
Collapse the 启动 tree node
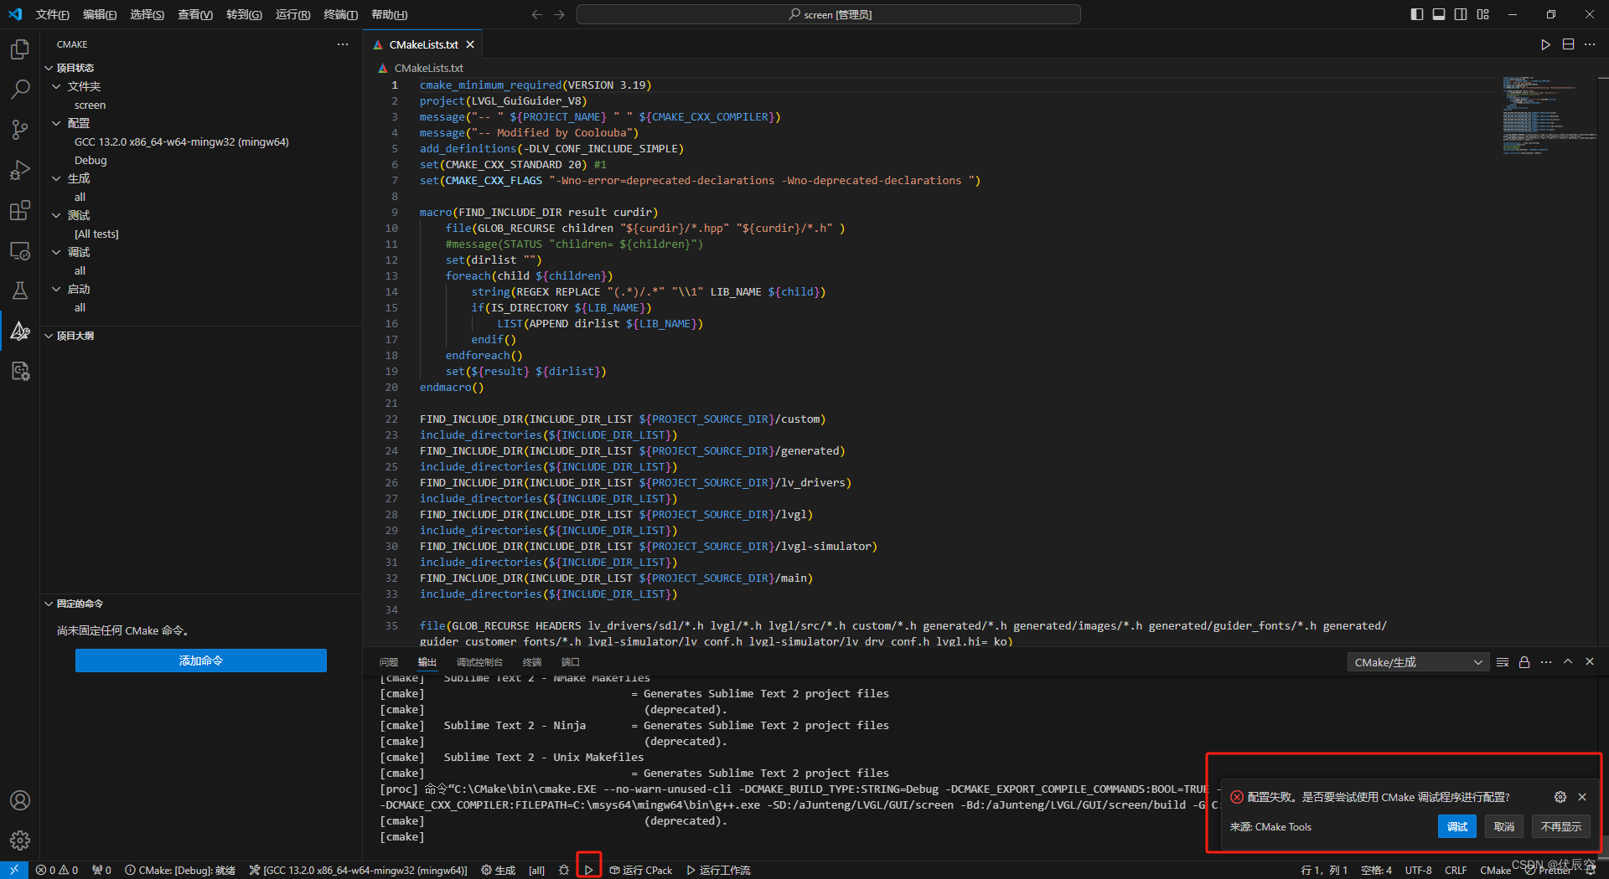point(56,289)
